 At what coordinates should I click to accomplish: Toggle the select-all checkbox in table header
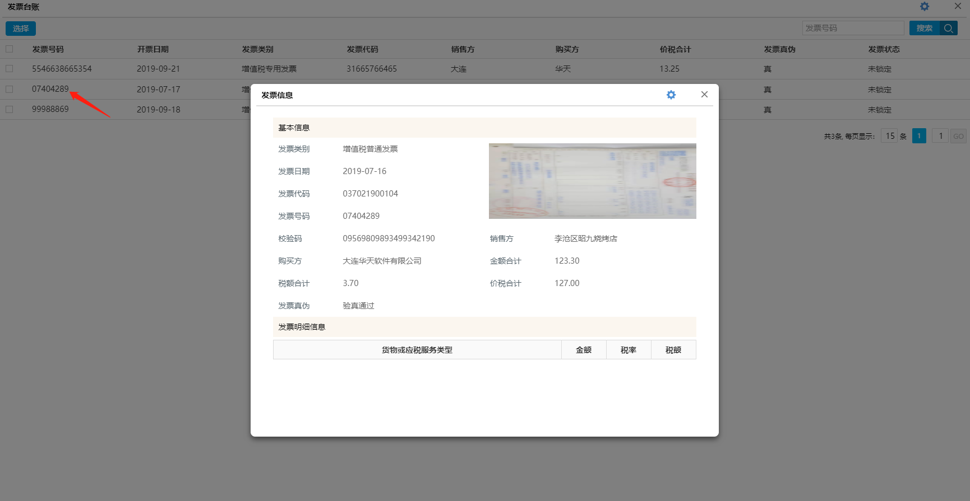[10, 49]
